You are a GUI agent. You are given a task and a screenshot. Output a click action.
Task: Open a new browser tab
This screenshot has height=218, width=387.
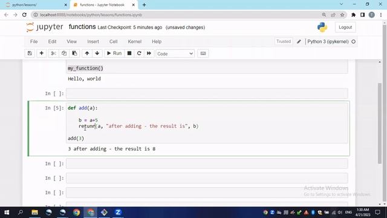coord(144,5)
